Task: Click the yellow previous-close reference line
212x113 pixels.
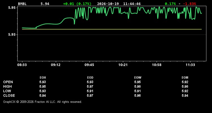Action: pos(112,29)
